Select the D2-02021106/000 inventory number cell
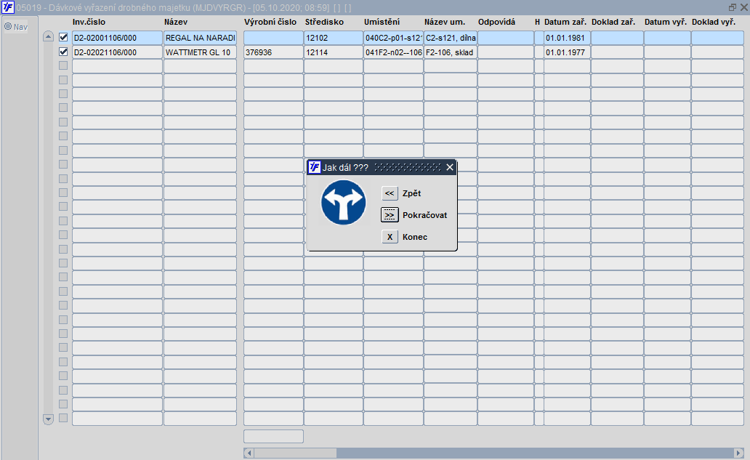 117,52
